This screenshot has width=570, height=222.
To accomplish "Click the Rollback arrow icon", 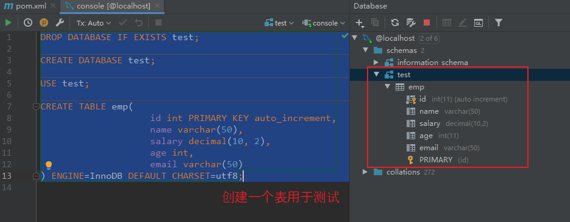I will click(139, 23).
